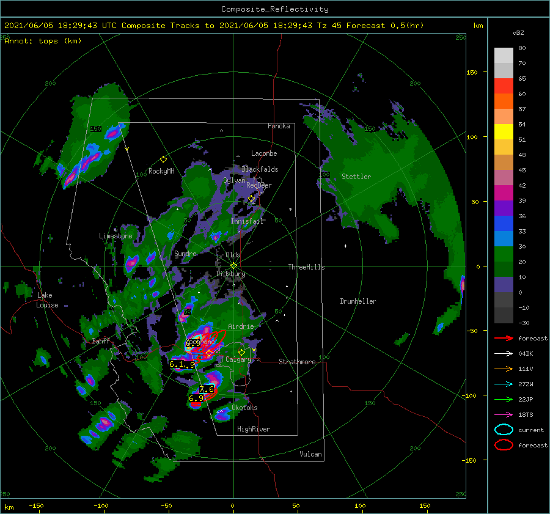The width and height of the screenshot is (550, 514).
Task: Click the 'Banff' city label
Action: point(101,341)
